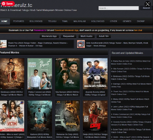153x140 pixels.
Task: Click Bimbisara (2022) DVDScr title under poster
Action: click(12, 93)
